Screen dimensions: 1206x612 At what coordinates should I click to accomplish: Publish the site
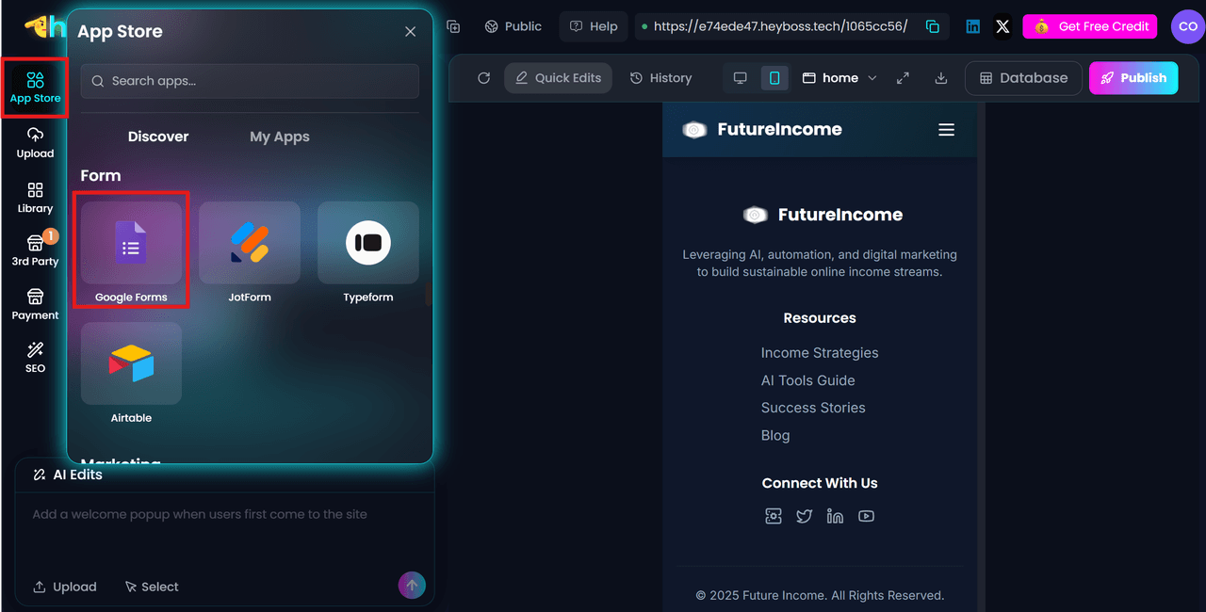(x=1133, y=78)
